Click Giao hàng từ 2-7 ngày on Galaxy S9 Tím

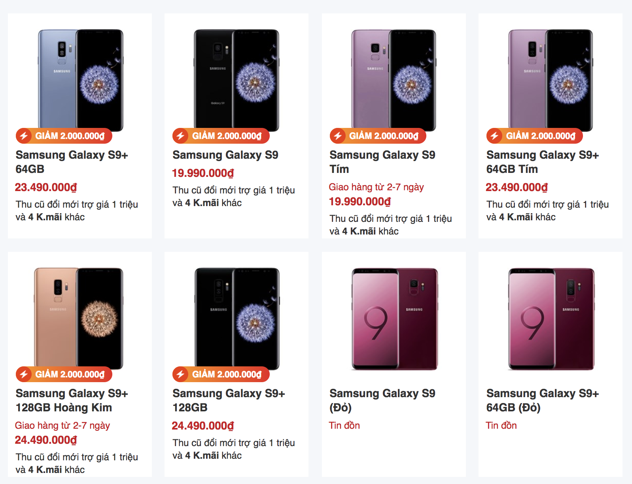point(377,188)
